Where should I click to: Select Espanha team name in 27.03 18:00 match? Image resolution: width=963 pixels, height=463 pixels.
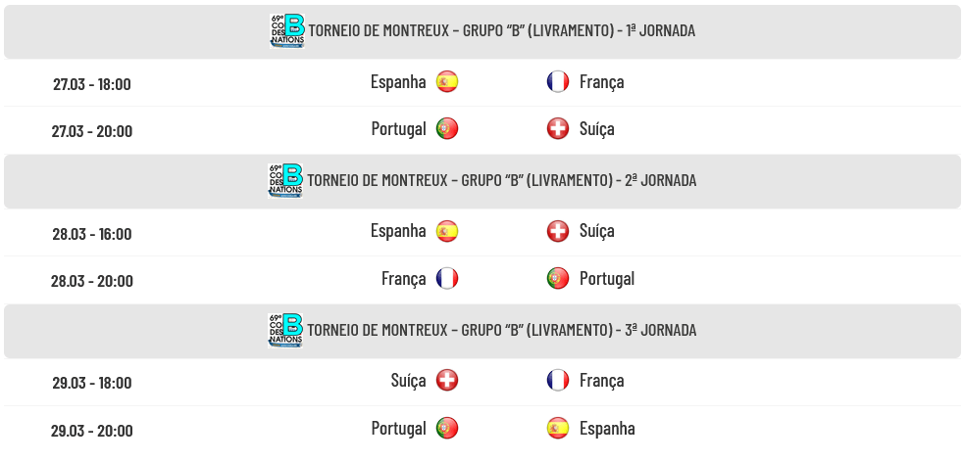(x=398, y=81)
